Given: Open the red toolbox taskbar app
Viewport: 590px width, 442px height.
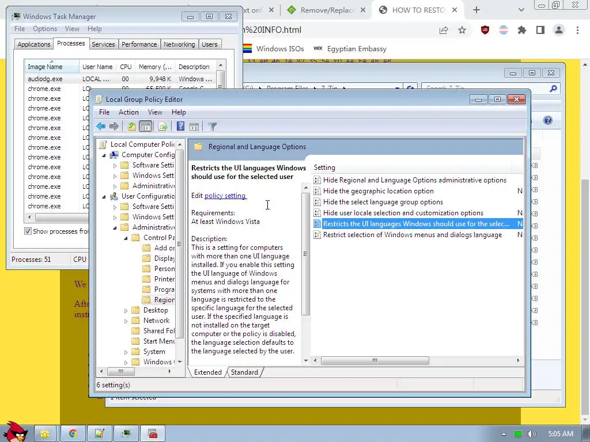Looking at the screenshot, I should [x=153, y=434].
